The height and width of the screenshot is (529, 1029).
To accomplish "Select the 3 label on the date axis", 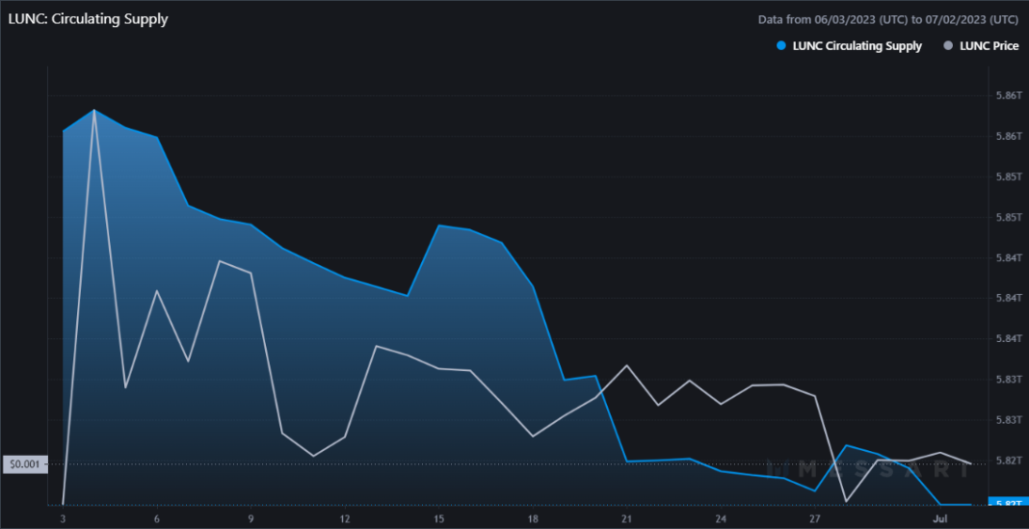I will [x=64, y=518].
